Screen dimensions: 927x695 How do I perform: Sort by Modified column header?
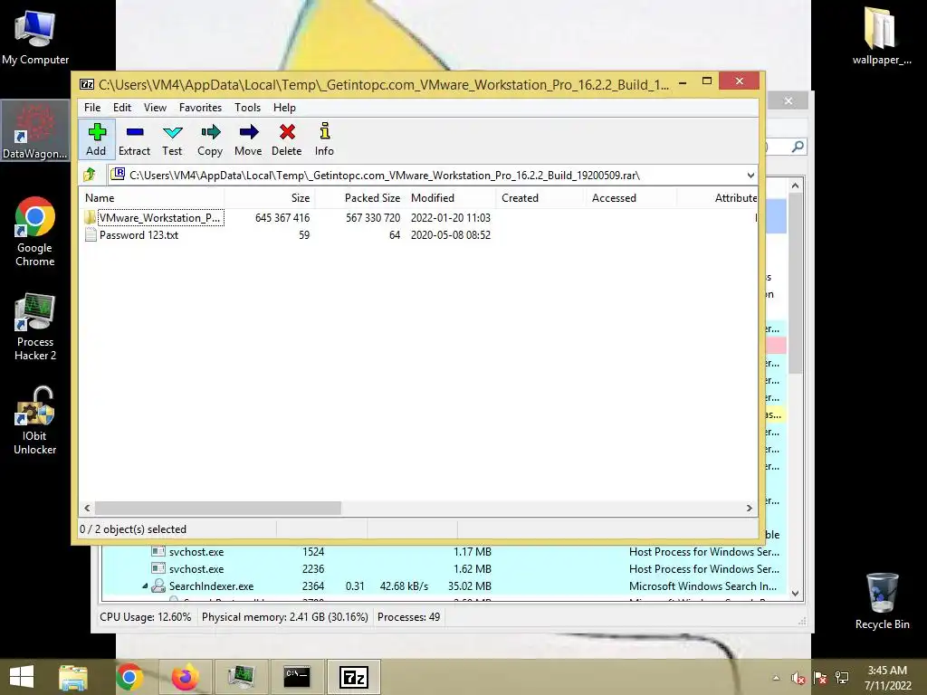pos(450,198)
